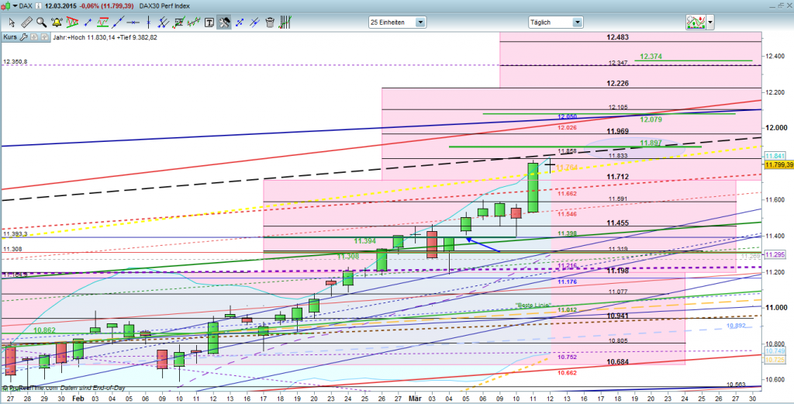Click the green 11.897 label
This screenshot has height=404, width=794.
pyautogui.click(x=651, y=143)
